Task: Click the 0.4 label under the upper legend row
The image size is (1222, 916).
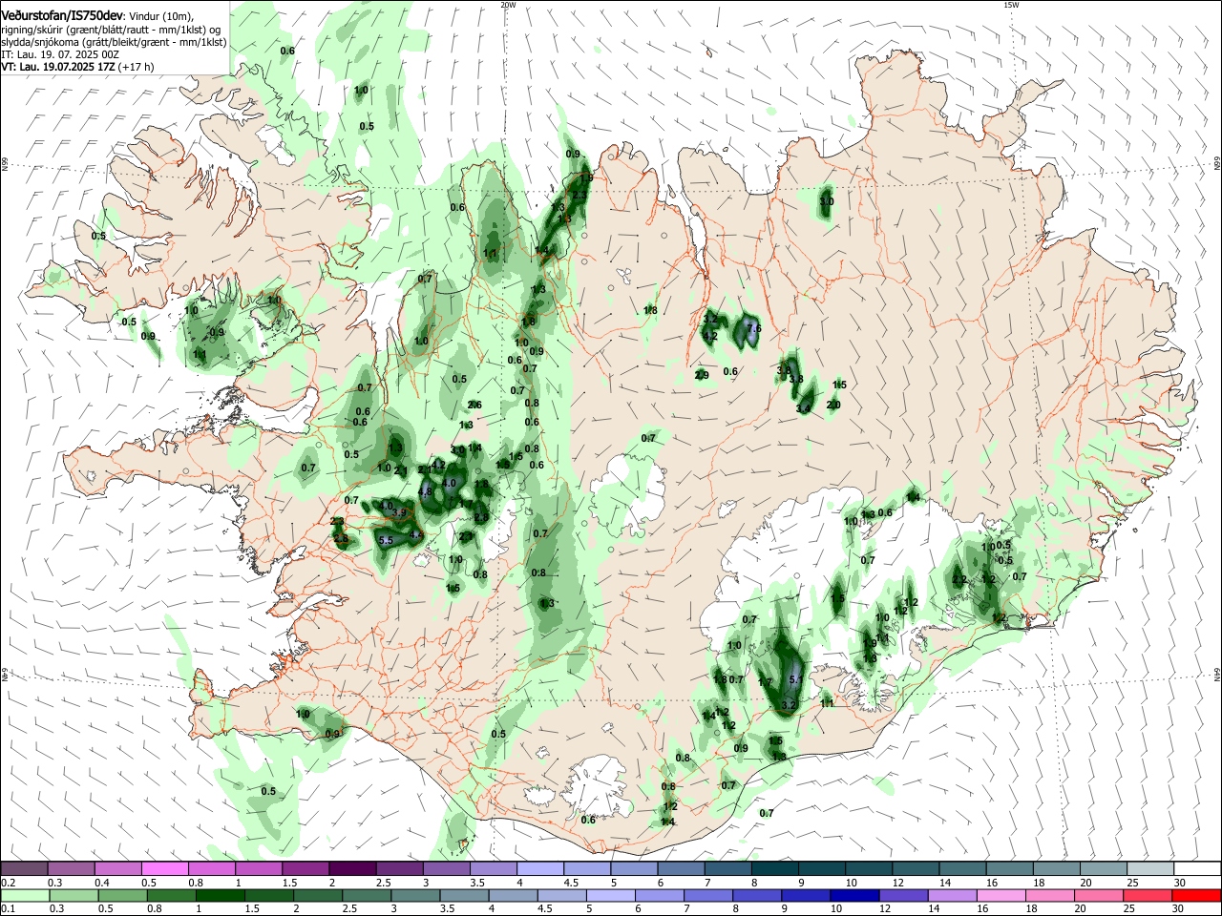Action: pyautogui.click(x=101, y=883)
